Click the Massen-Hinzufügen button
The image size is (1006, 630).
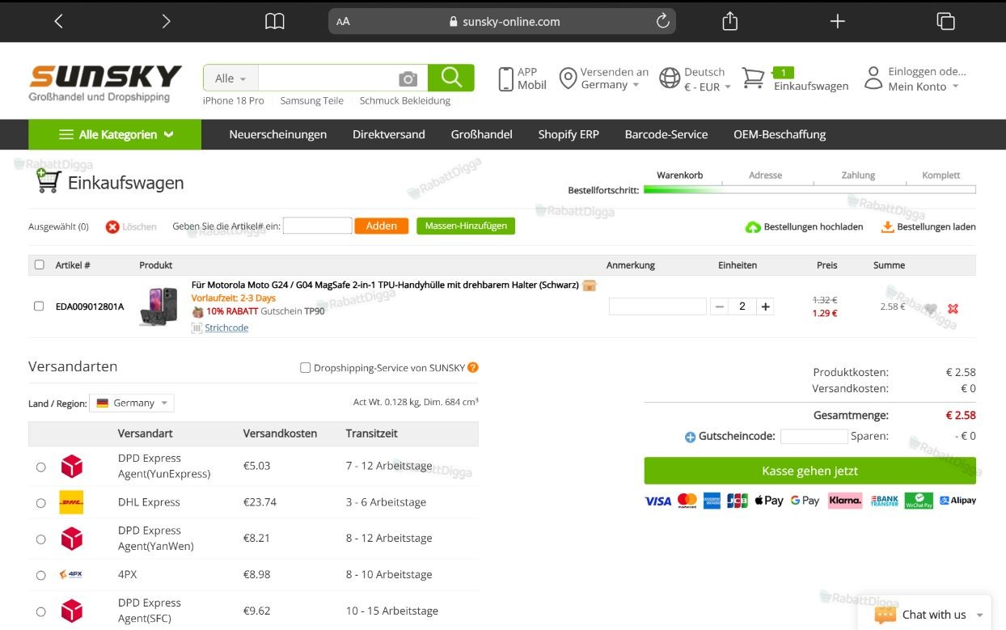(466, 226)
